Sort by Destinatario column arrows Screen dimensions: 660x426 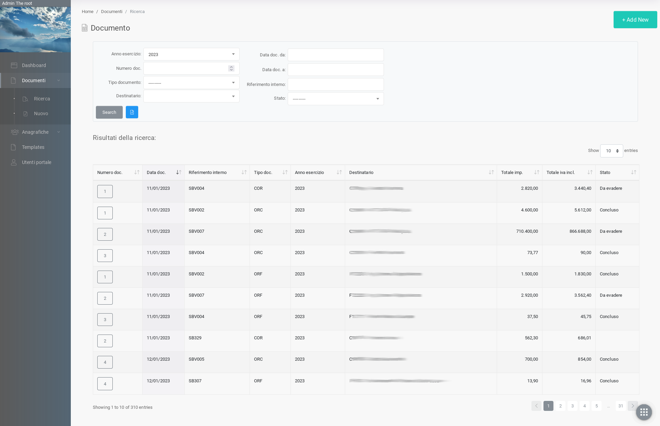[x=491, y=172]
